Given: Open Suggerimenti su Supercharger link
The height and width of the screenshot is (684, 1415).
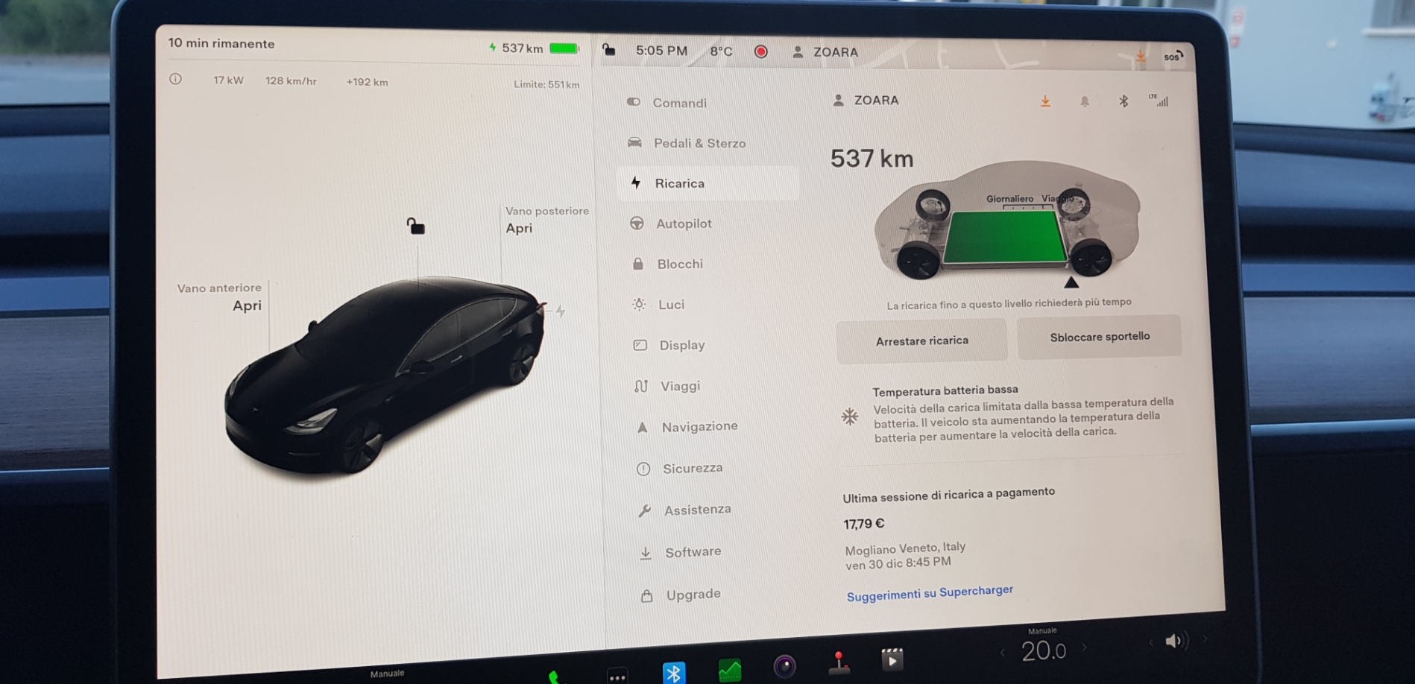Looking at the screenshot, I should click(x=930, y=593).
